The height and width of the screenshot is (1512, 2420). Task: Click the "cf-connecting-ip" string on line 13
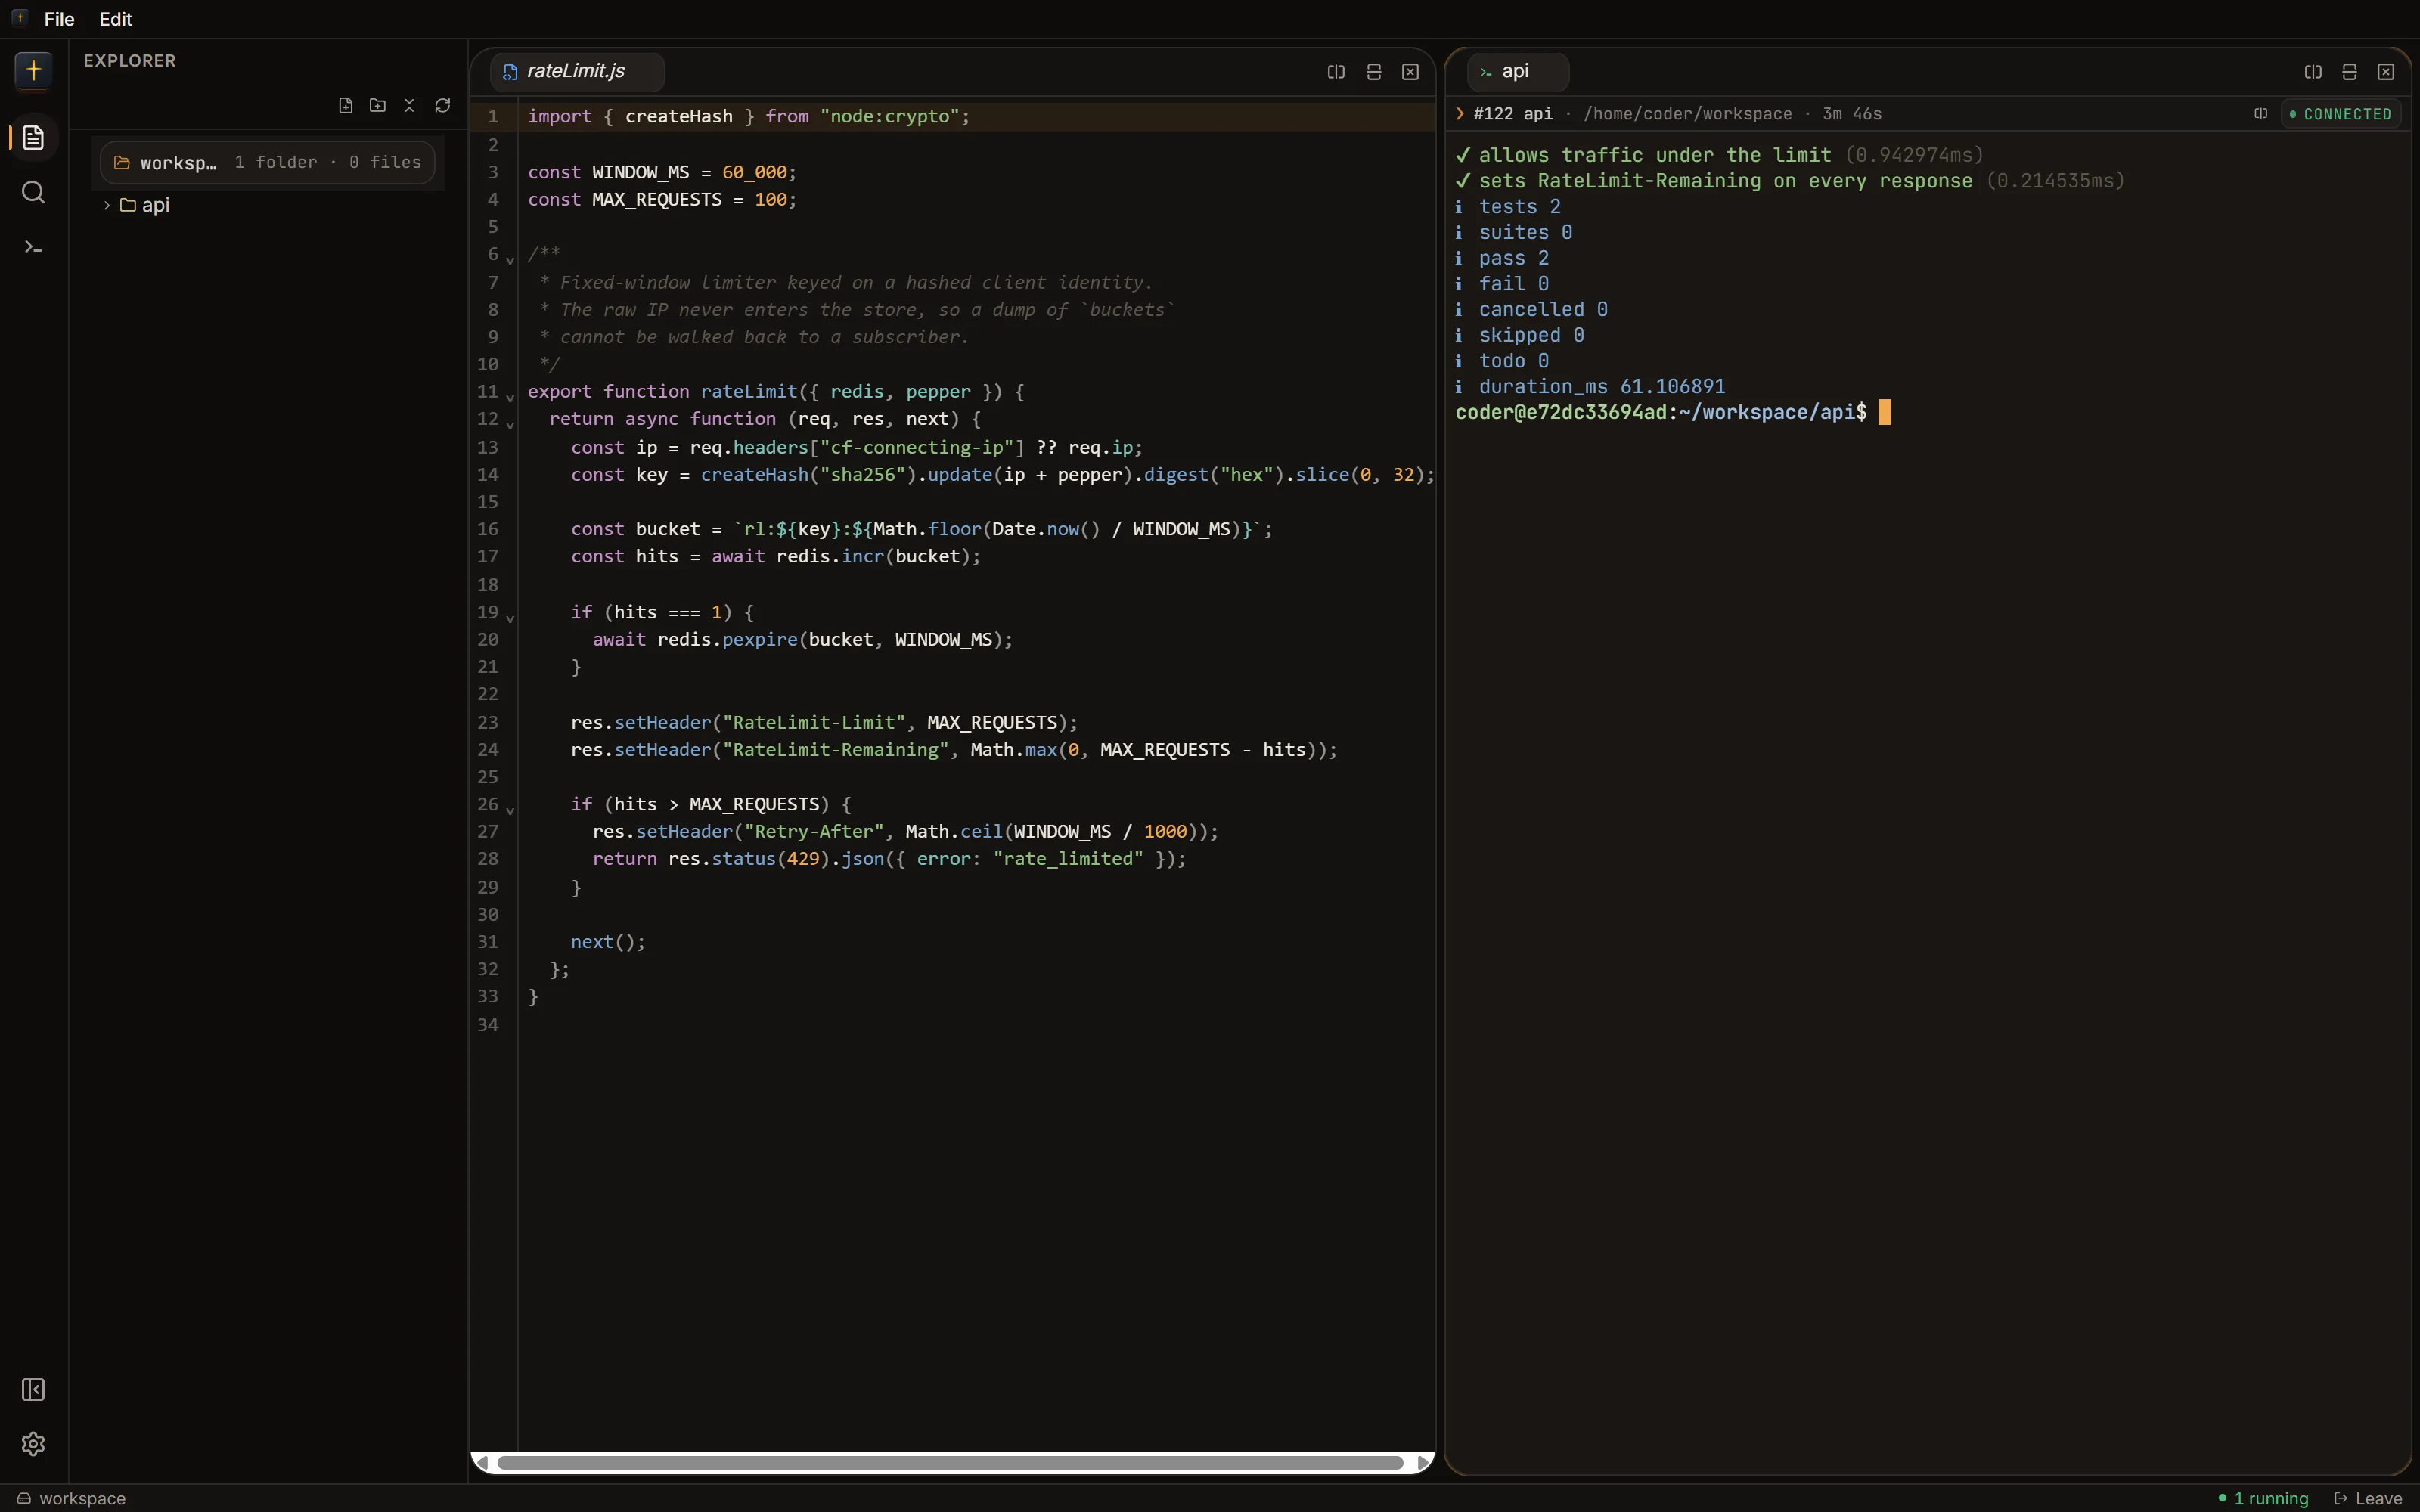point(917,447)
